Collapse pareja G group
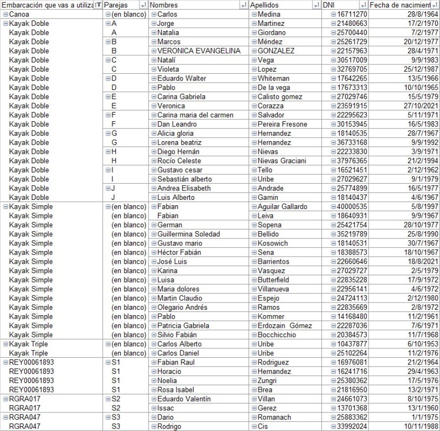 point(108,133)
